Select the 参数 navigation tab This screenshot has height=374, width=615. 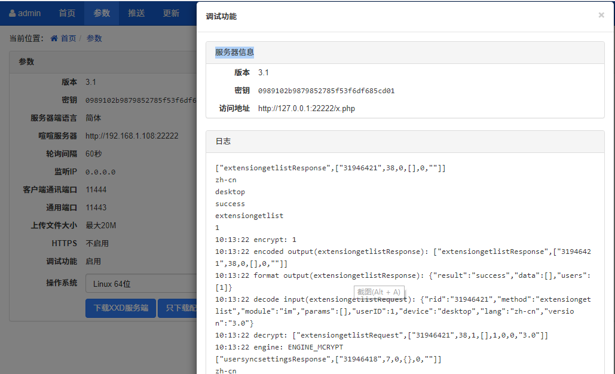click(102, 13)
